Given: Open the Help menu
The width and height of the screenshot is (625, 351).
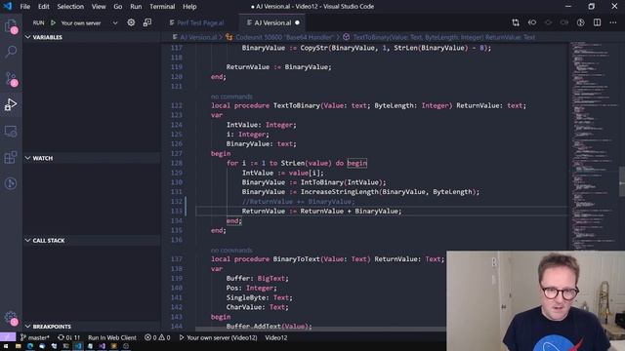Looking at the screenshot, I should tap(189, 7).
